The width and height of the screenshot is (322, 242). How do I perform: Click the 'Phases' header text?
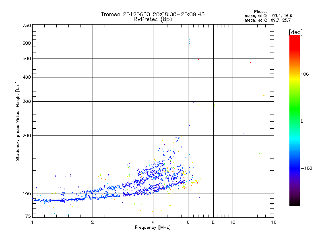click(260, 12)
